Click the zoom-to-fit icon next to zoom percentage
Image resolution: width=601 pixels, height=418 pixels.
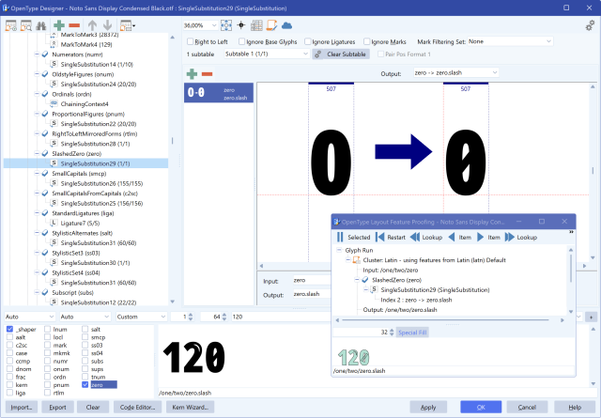coord(226,25)
